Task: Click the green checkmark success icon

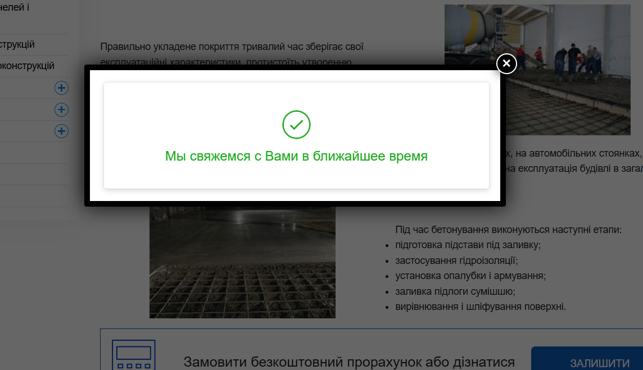Action: click(296, 125)
